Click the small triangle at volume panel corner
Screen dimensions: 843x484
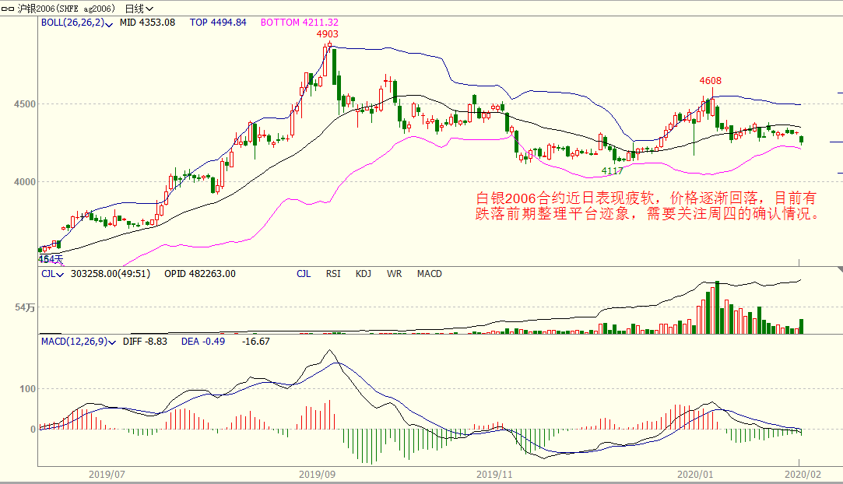click(x=839, y=270)
